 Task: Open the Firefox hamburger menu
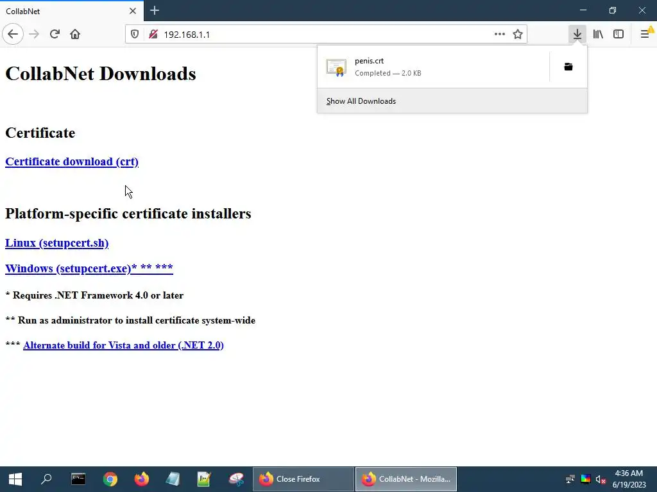[645, 35]
